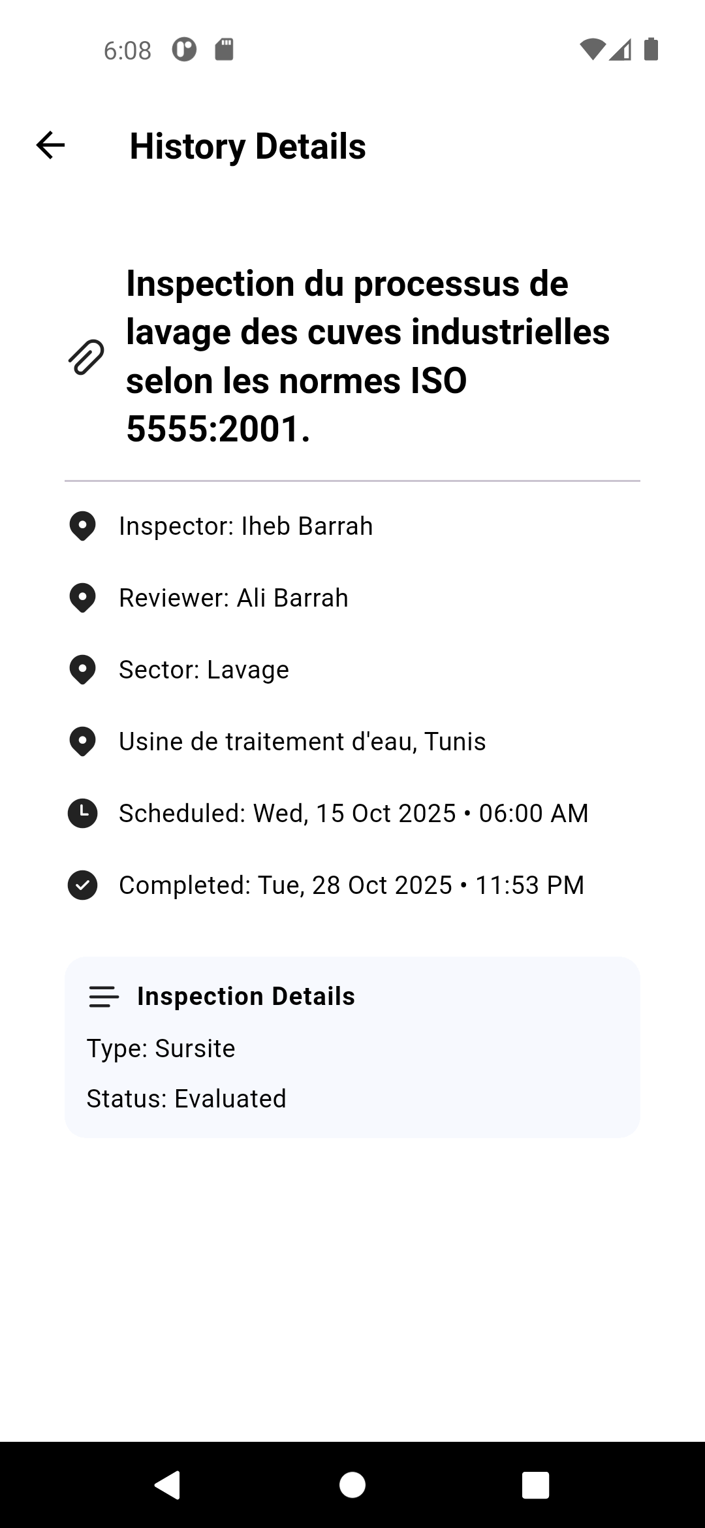Click the pin icon beside Sector
Image resolution: width=705 pixels, height=1528 pixels.
click(82, 670)
